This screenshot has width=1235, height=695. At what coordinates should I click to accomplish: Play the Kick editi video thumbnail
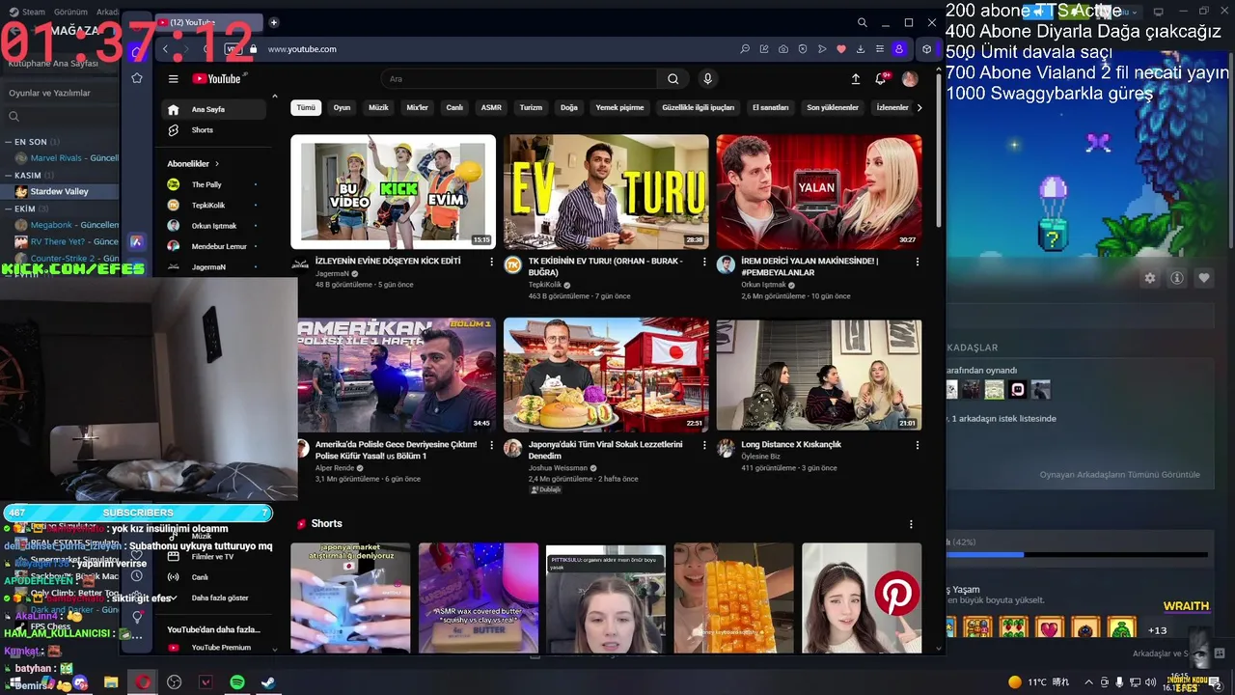[x=393, y=191]
